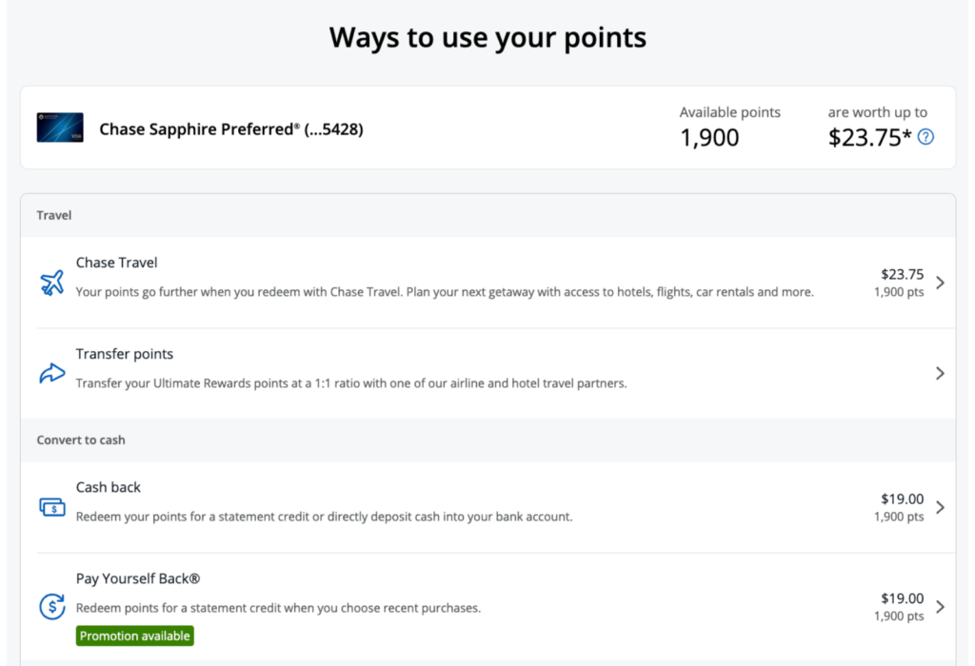Click the cash bills icon beside Cash back
Viewport: 975px width, 666px height.
pyautogui.click(x=52, y=507)
